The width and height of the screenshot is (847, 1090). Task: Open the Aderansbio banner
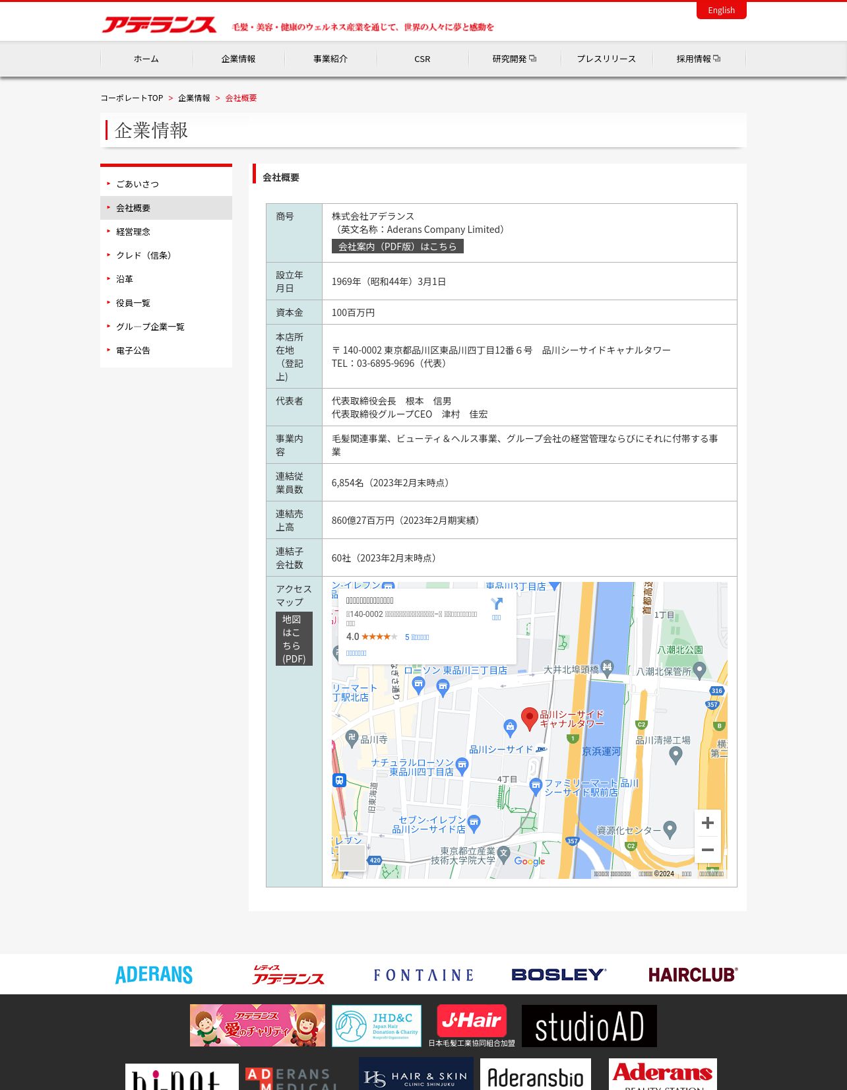[536, 1074]
